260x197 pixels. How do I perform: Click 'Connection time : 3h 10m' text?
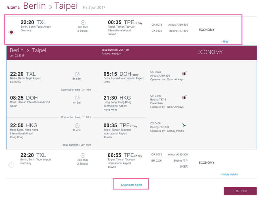(76, 90)
